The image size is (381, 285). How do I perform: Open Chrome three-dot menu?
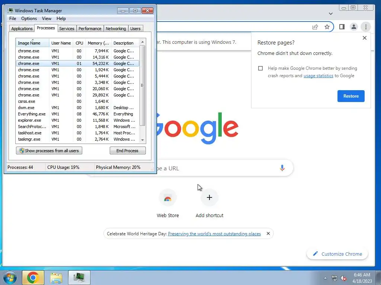click(x=366, y=27)
